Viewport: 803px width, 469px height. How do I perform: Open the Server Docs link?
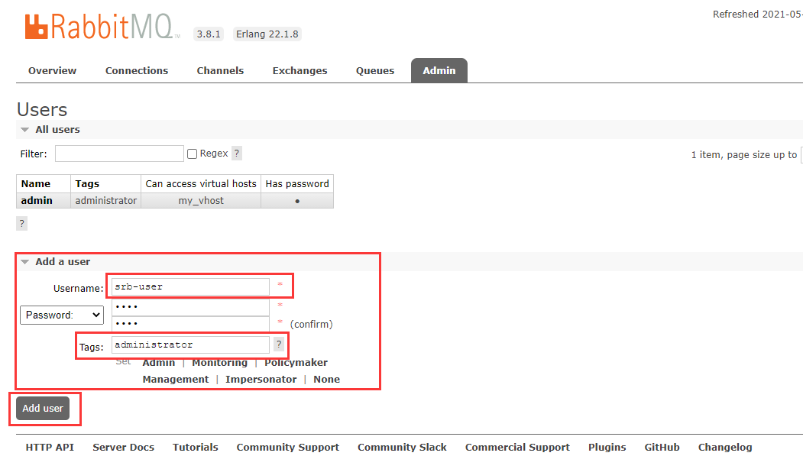124,447
